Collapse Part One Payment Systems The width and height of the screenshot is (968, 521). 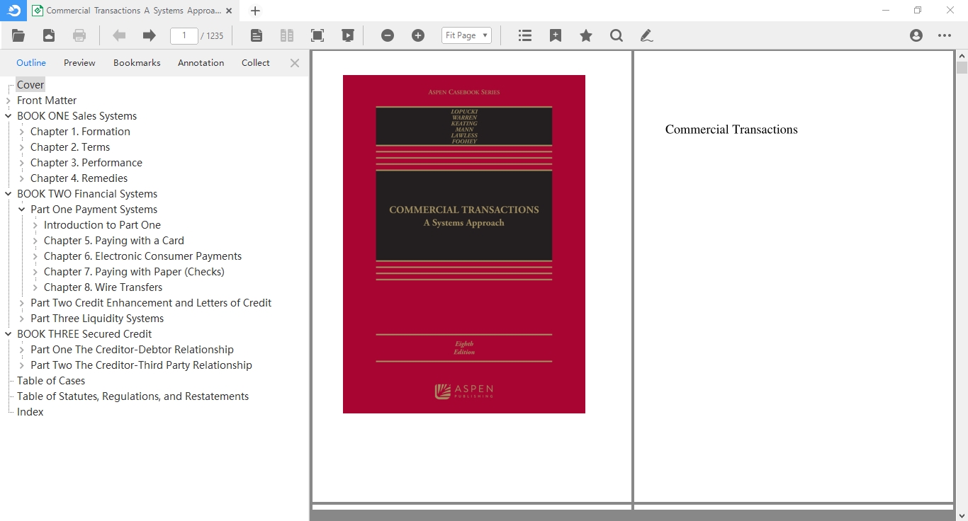pyautogui.click(x=22, y=210)
